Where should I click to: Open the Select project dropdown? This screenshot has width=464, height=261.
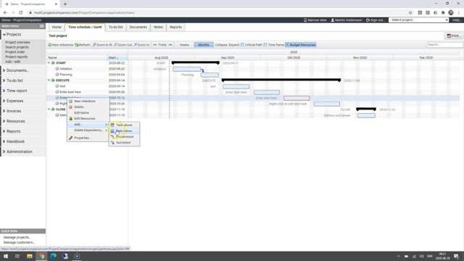pyautogui.click(x=419, y=20)
